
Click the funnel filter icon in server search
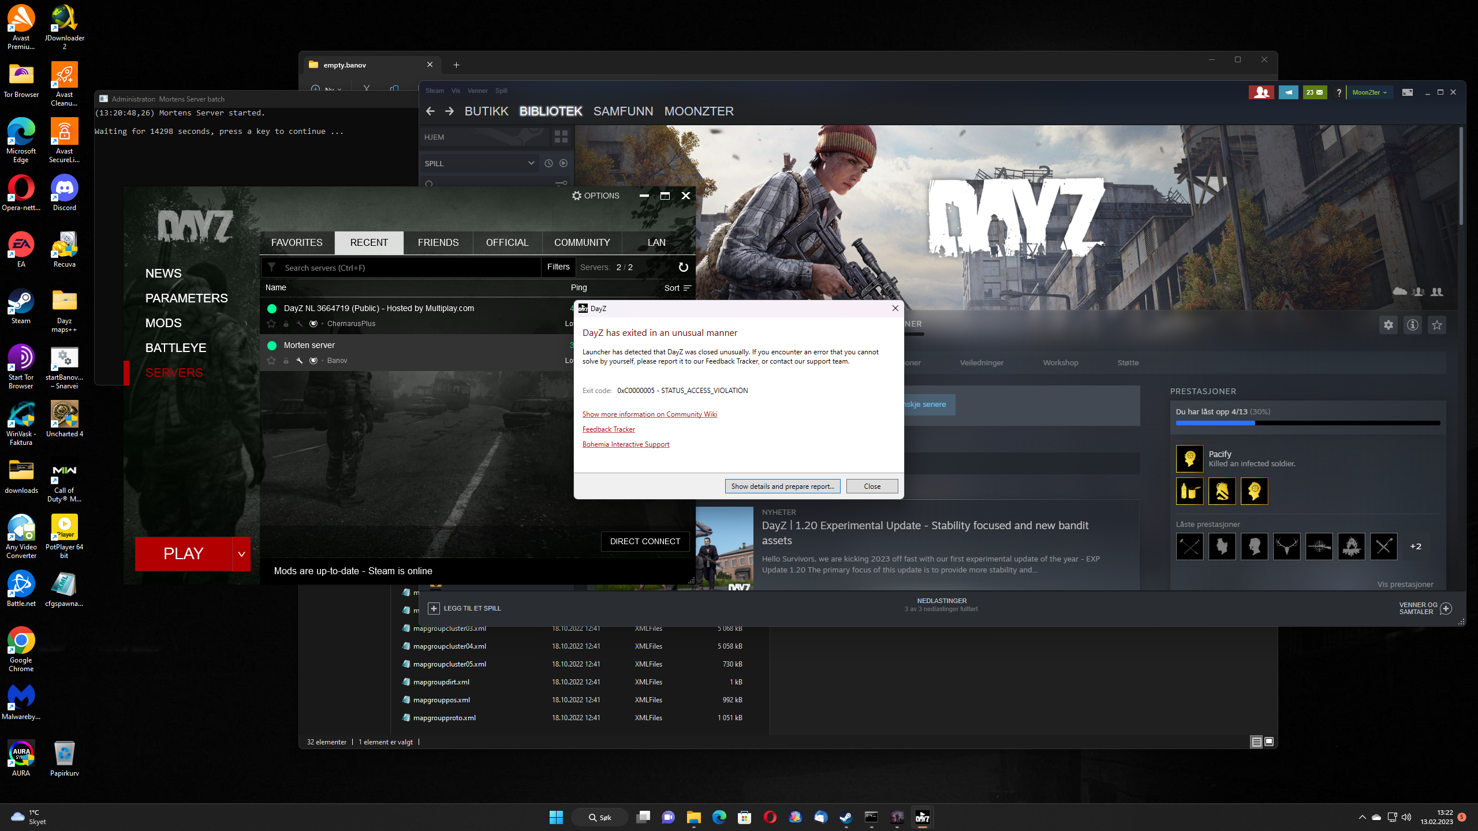(x=272, y=267)
